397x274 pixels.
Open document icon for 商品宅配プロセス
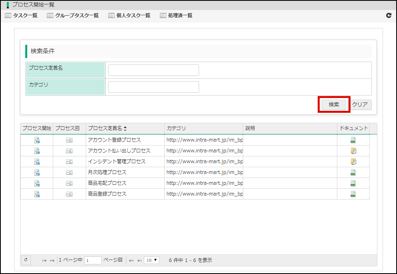click(353, 183)
